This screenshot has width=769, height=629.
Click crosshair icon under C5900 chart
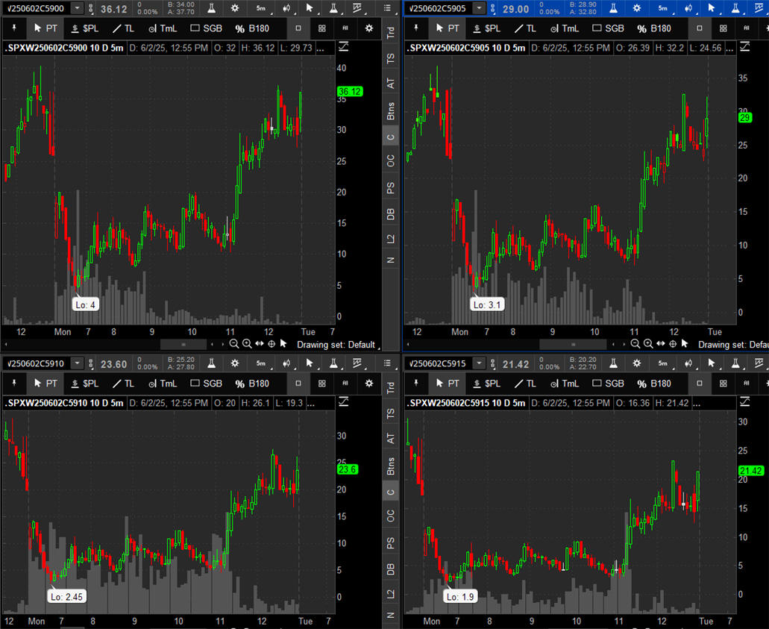(x=271, y=344)
